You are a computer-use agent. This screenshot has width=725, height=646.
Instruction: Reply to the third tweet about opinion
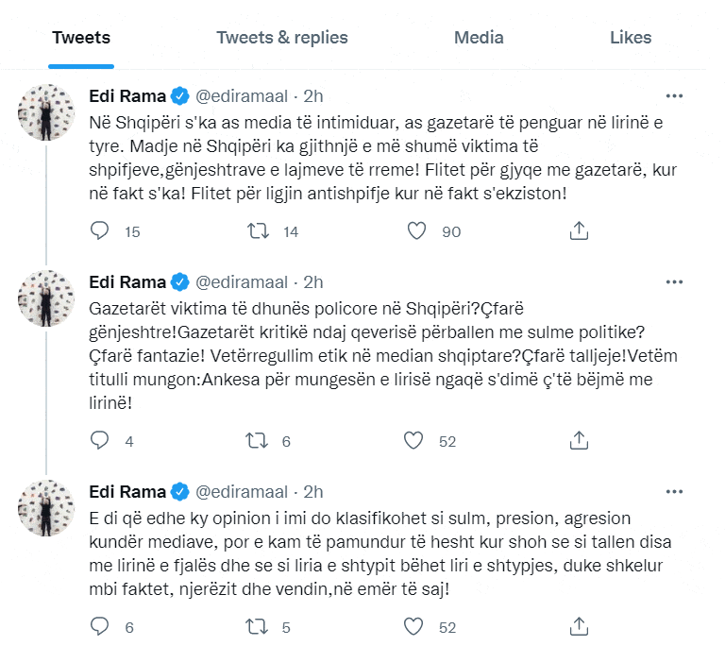(100, 626)
